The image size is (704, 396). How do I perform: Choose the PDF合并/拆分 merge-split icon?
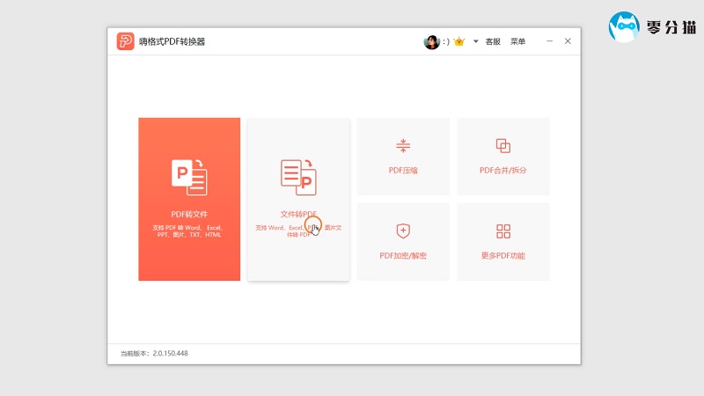[x=502, y=145]
